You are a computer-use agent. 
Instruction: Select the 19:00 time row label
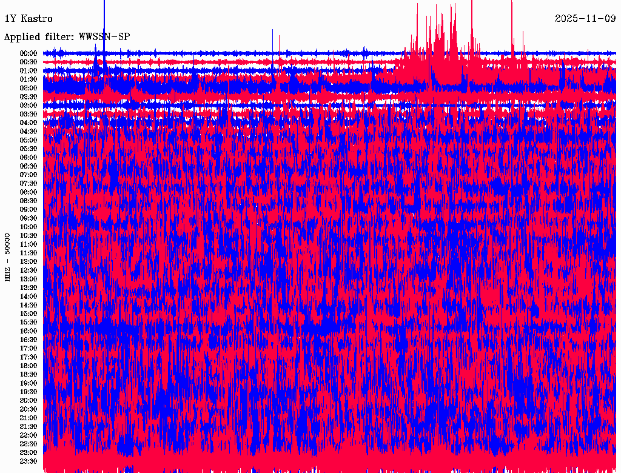29,383
